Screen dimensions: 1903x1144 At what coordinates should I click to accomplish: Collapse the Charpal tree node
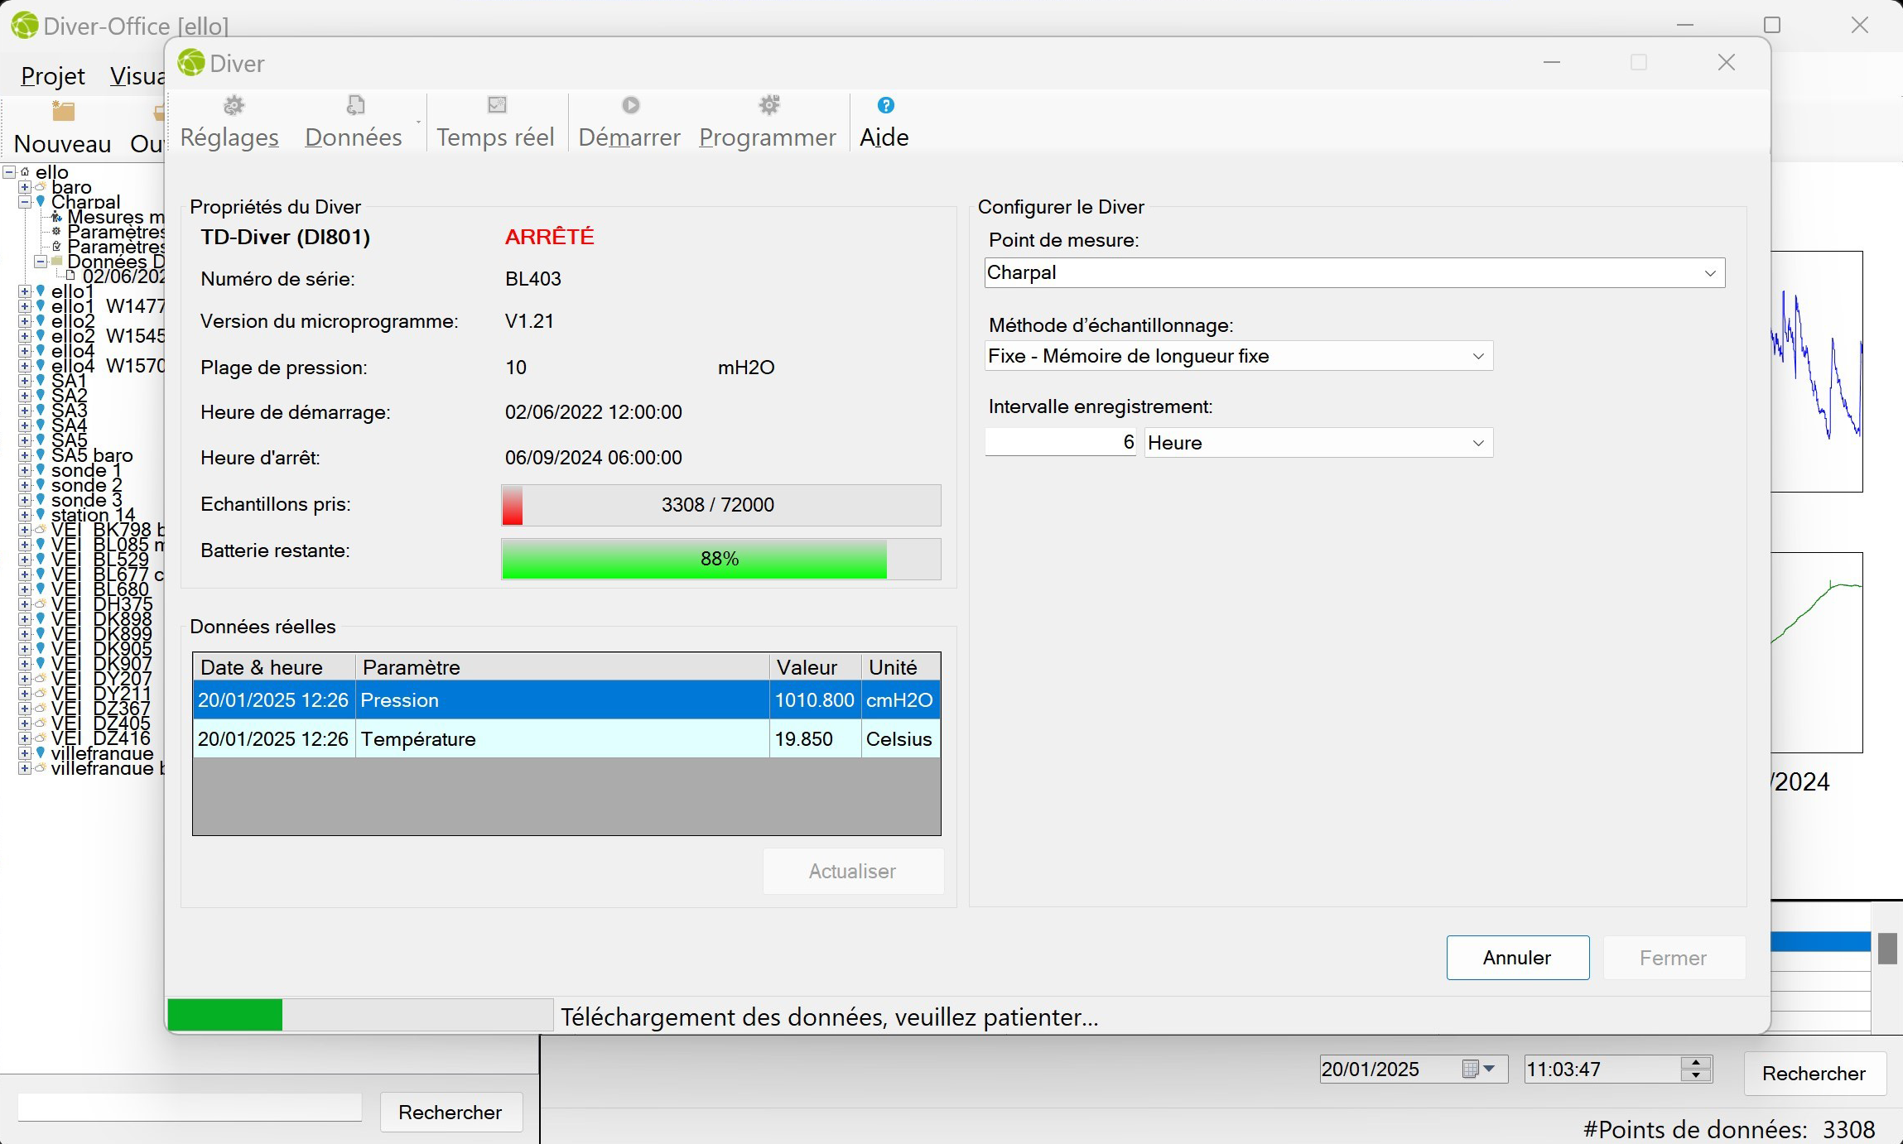click(x=25, y=202)
